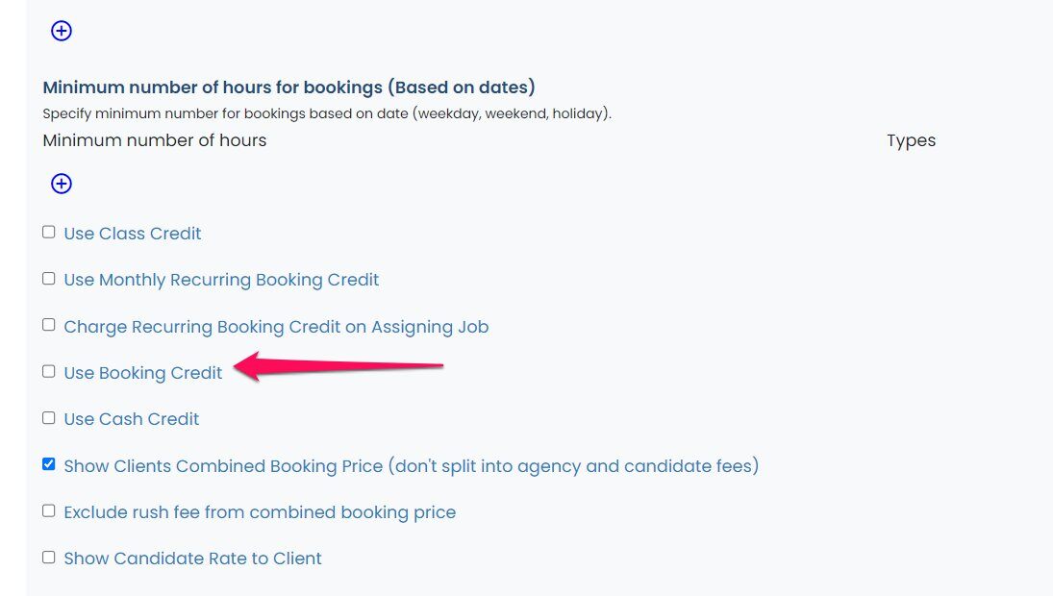The width and height of the screenshot is (1053, 596).
Task: Click the Charge Recurring Booking Credit label text
Action: tap(276, 327)
